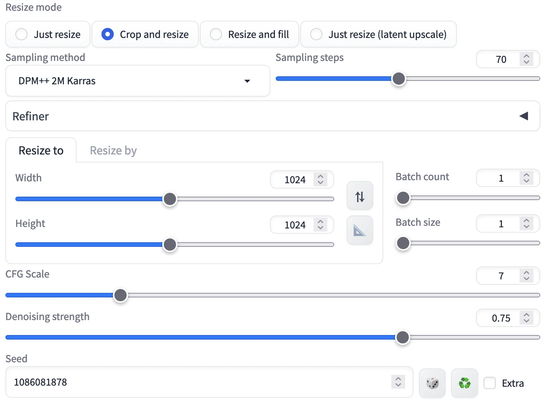This screenshot has width=546, height=404.
Task: Click the Denoising strength stepper arrows
Action: click(x=526, y=318)
